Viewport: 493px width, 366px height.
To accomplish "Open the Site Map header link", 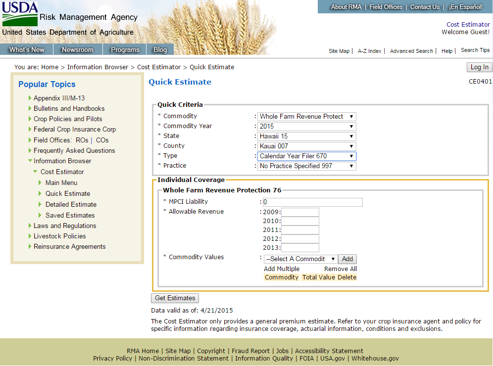I will point(339,51).
